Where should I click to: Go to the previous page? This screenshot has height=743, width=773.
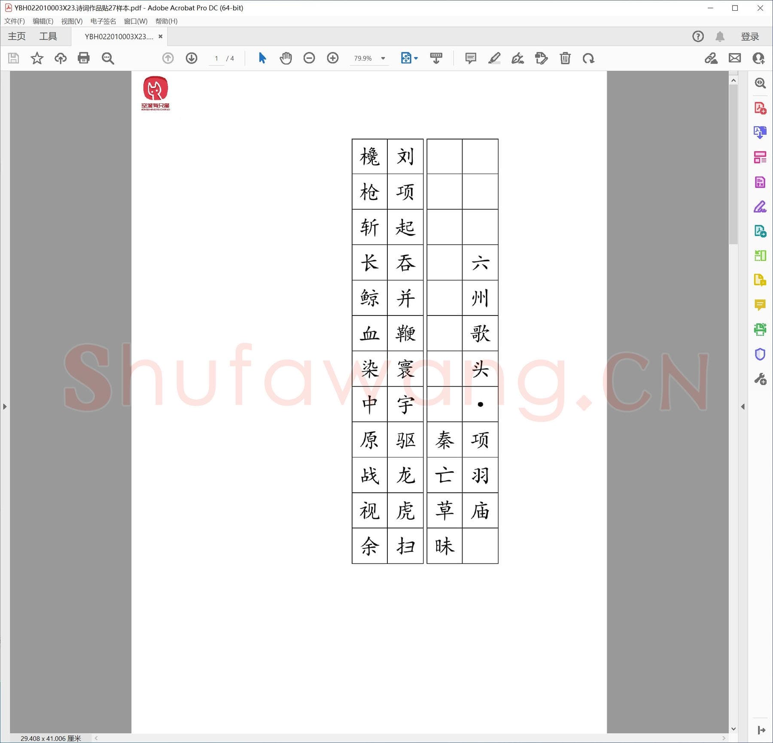(168, 58)
